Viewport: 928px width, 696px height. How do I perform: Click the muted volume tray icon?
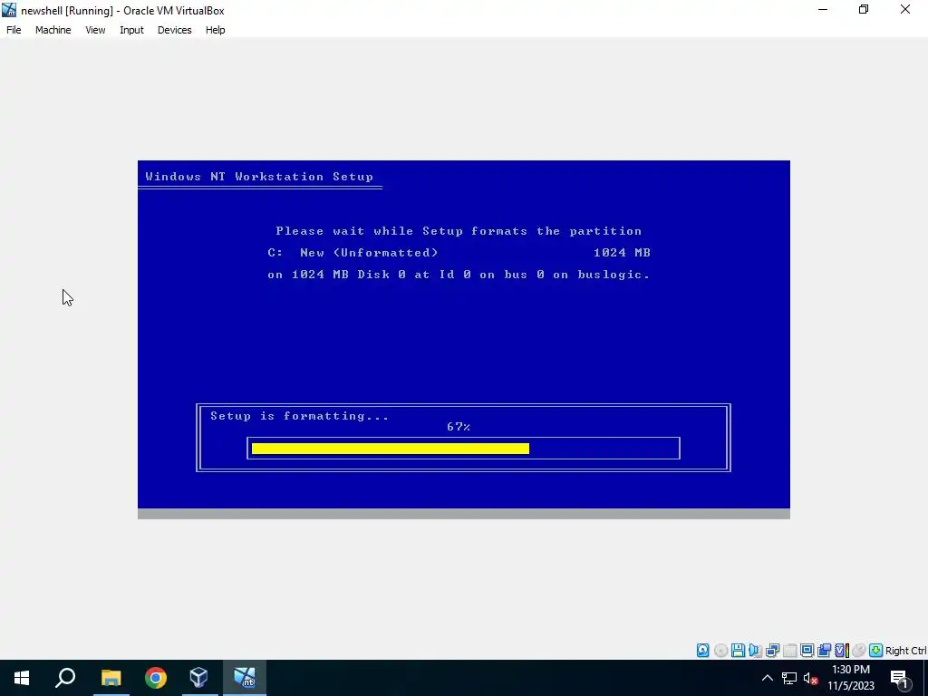pos(811,678)
